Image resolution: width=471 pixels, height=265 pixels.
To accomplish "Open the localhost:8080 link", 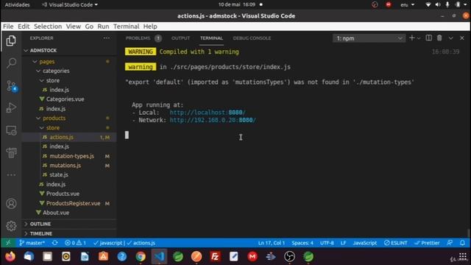I will [208, 113].
